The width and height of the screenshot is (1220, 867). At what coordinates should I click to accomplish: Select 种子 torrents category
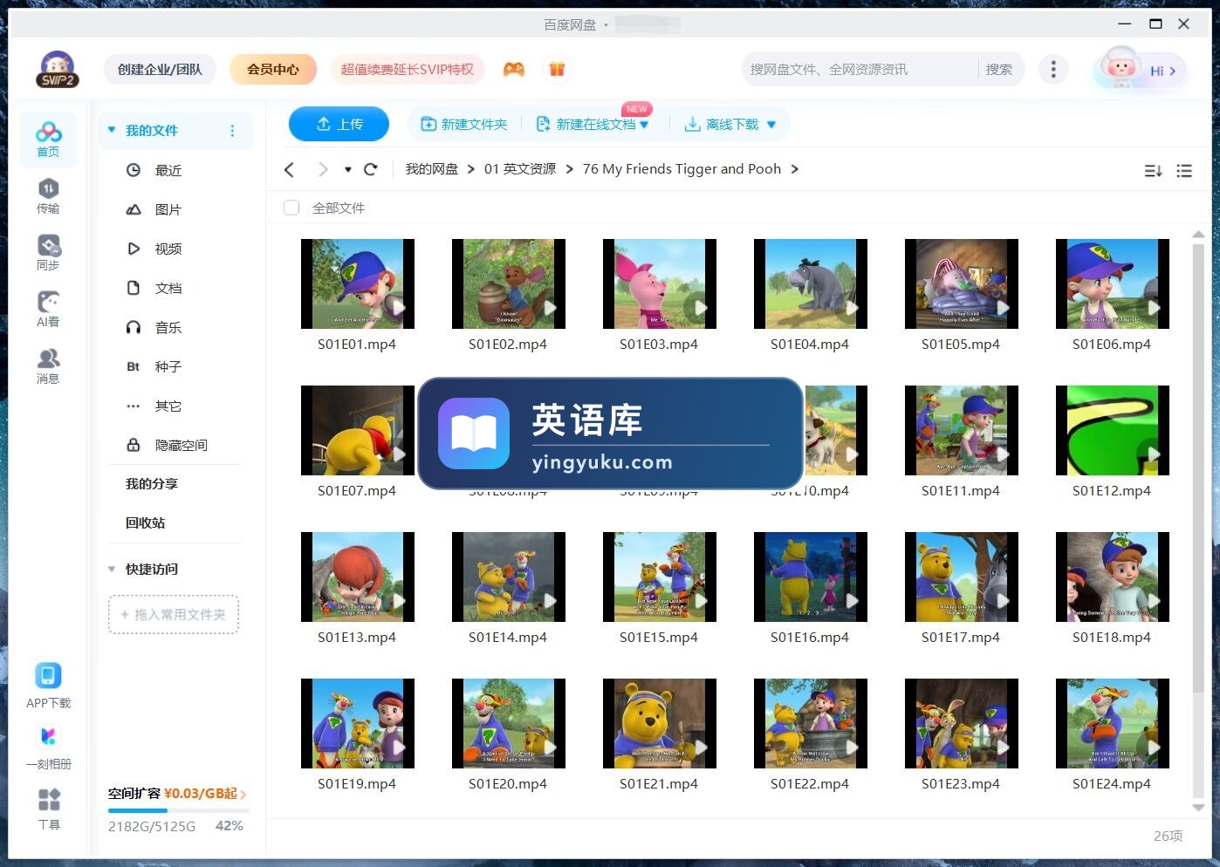click(x=168, y=366)
